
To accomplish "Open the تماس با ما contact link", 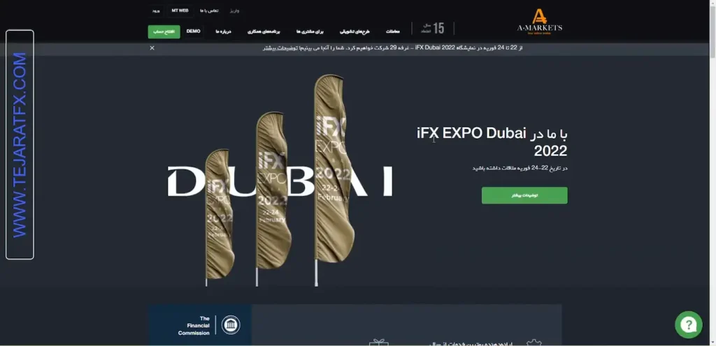I will [x=209, y=10].
